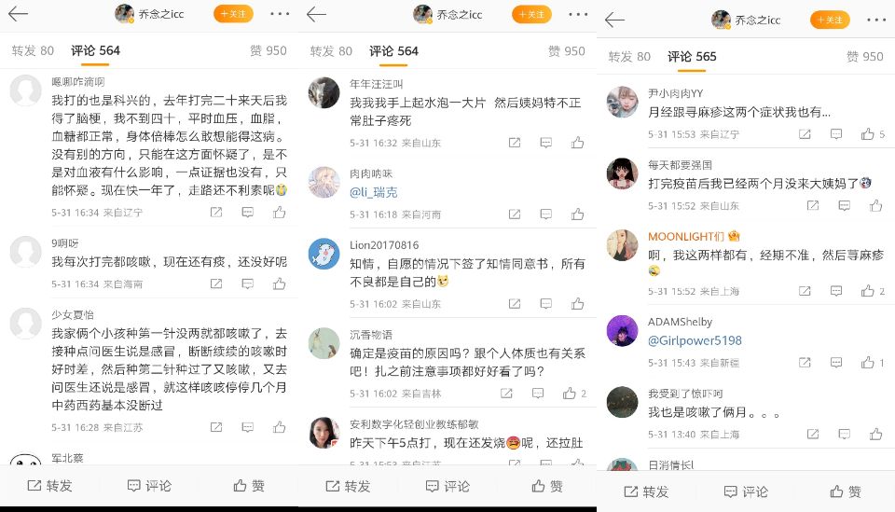Select 评论 565 tab in right panel

[692, 57]
